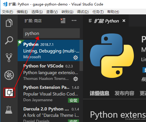
Task: Close the 扩展 Python editor tab
Action: pyautogui.click(x=124, y=21)
